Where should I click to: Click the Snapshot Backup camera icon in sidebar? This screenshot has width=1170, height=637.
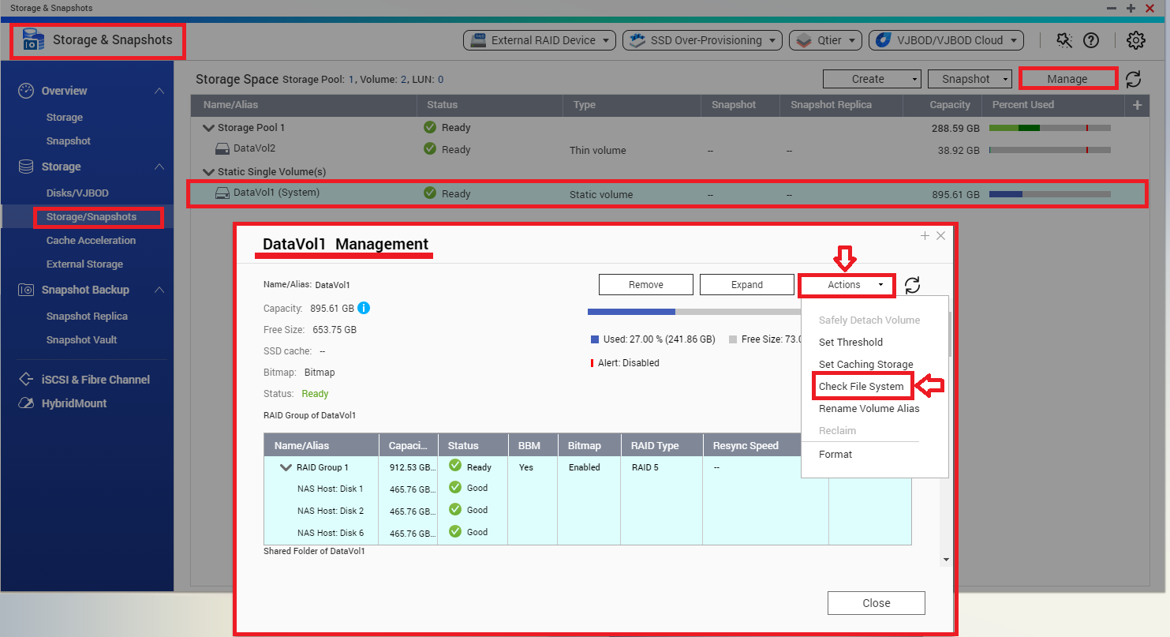[x=26, y=290]
